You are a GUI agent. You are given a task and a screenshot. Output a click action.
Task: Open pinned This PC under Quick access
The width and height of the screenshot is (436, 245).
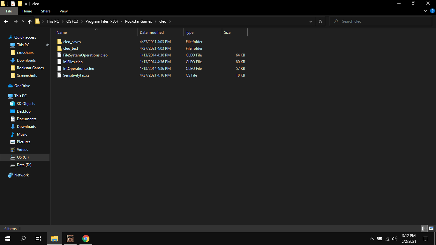(x=23, y=45)
